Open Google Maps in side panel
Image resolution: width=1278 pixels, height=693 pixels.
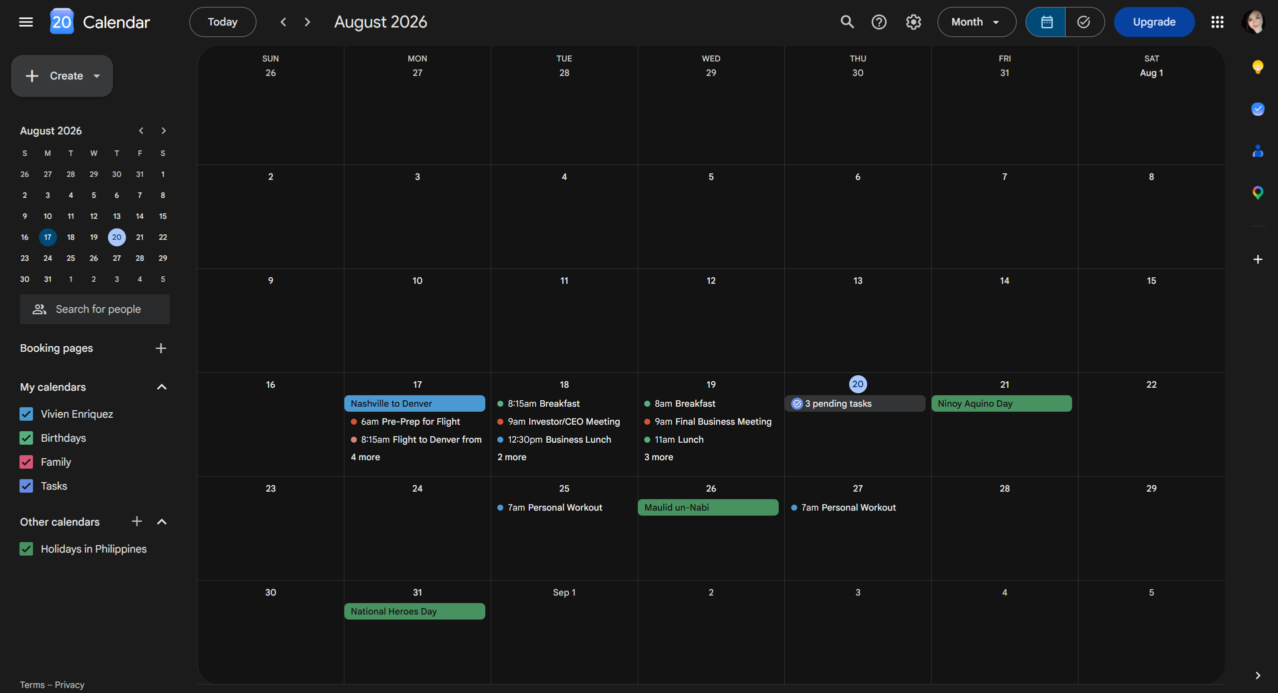[x=1258, y=193]
